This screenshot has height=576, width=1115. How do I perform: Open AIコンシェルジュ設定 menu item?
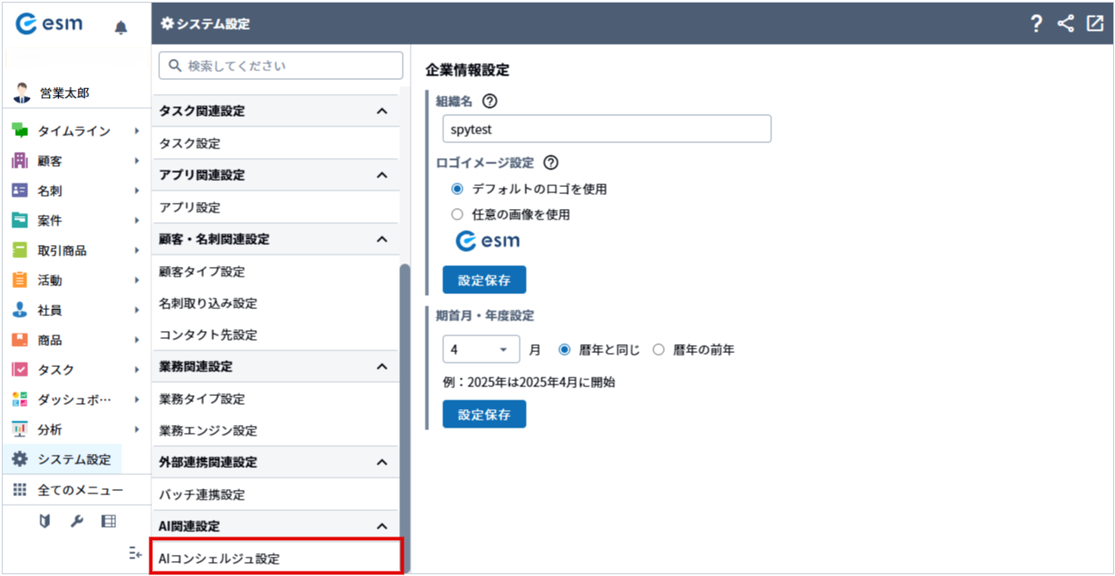[277, 558]
